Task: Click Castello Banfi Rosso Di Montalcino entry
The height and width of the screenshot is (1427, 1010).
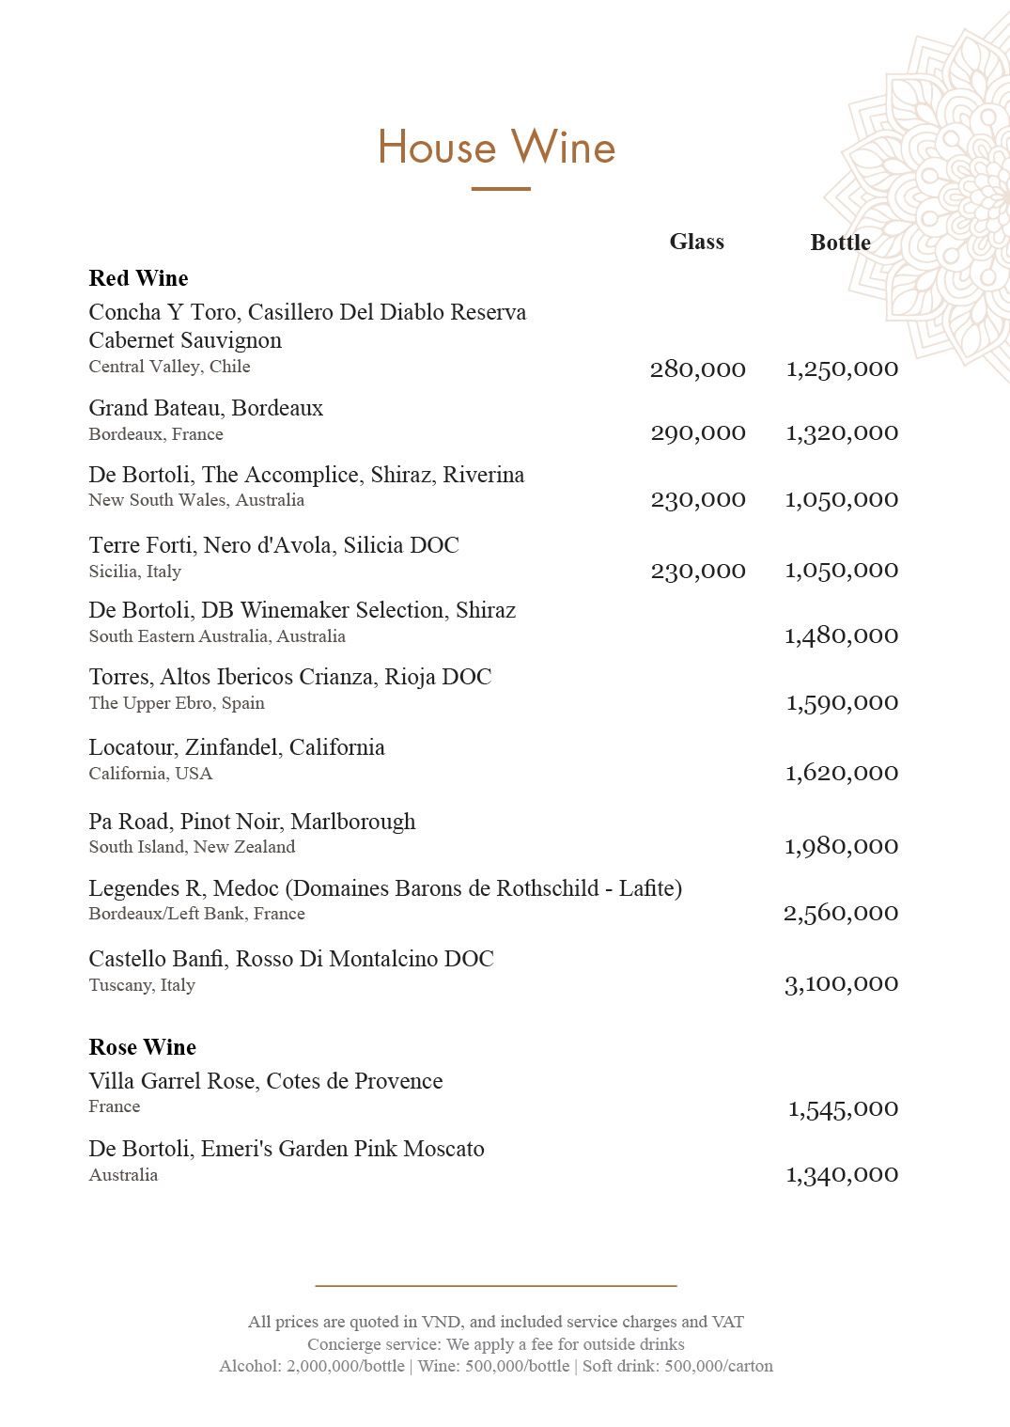Action: tap(291, 959)
